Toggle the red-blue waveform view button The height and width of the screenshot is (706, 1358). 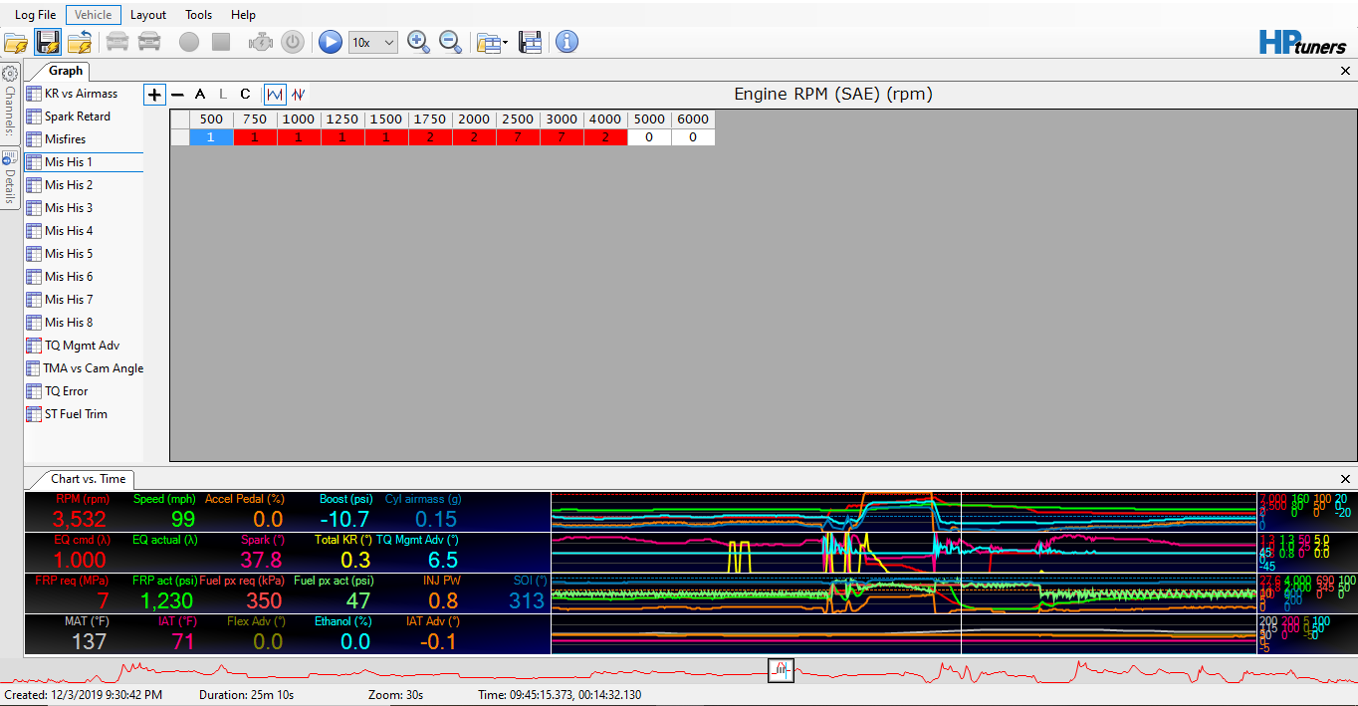pyautogui.click(x=298, y=95)
